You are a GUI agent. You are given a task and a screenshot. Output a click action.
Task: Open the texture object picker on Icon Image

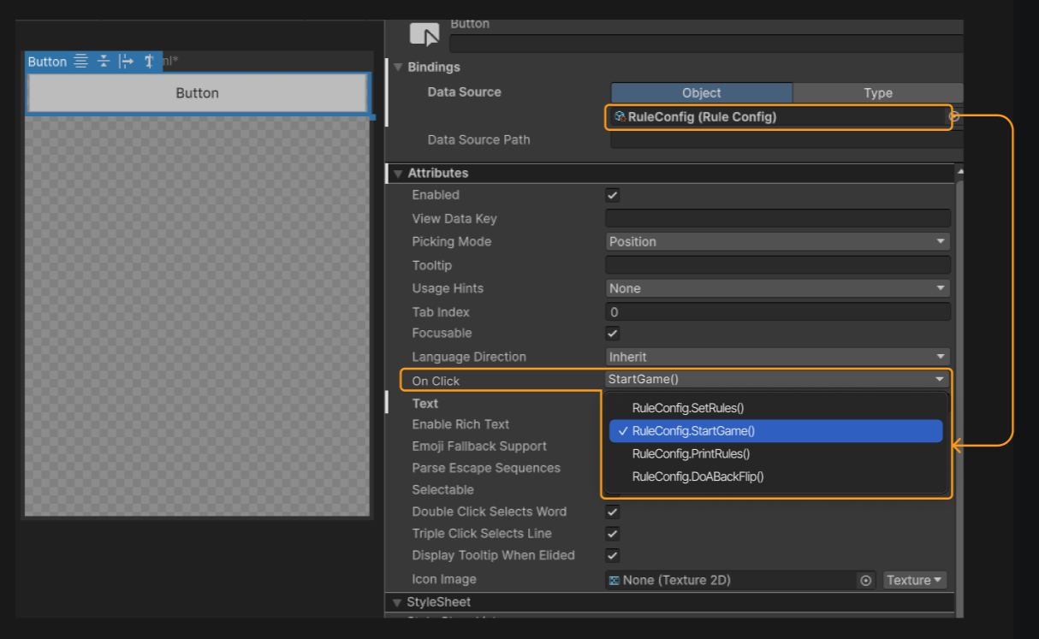(x=865, y=579)
